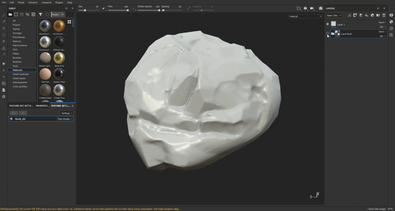Image resolution: width=395 pixels, height=211 pixels.
Task: Select Smart materials shelf category
Action: [x=21, y=74]
